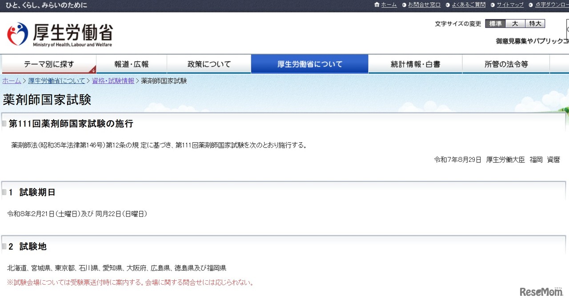Select 特大 font size
Screen dimensions: 569x302
(535, 24)
